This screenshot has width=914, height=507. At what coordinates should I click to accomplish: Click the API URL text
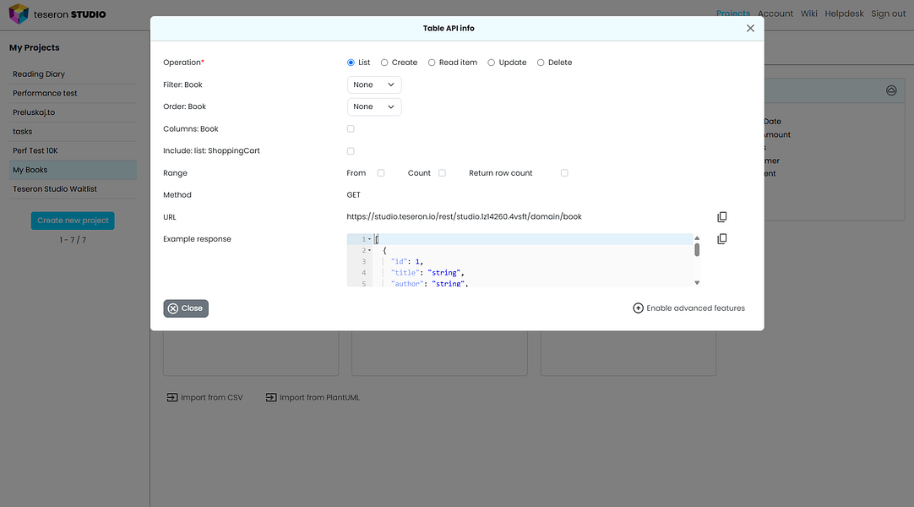(x=464, y=217)
